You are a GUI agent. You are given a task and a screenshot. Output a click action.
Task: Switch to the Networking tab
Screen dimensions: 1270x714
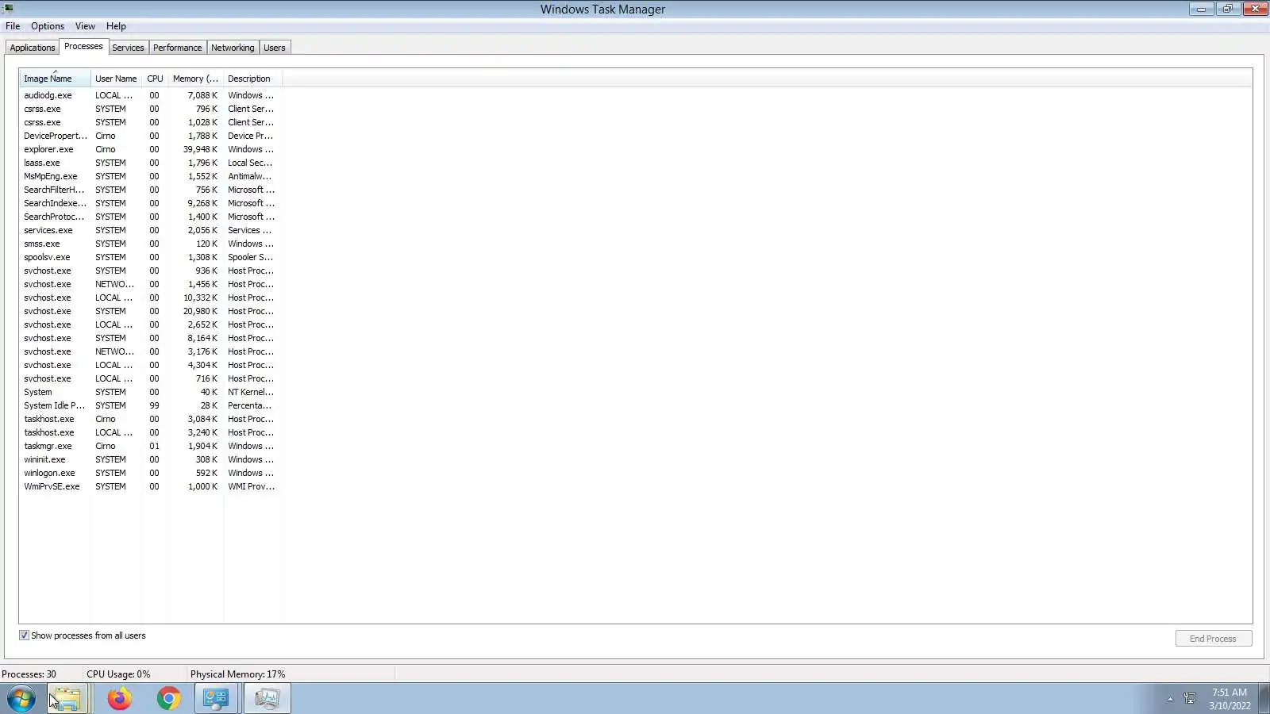[233, 48]
